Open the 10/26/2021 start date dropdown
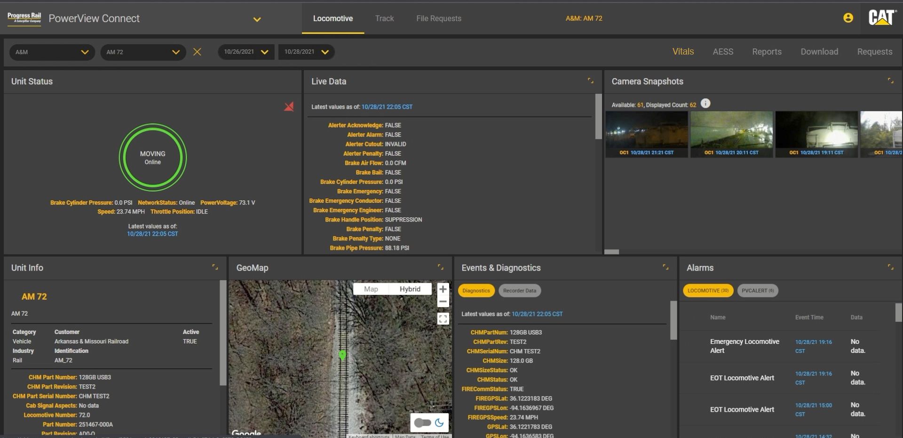Screen dimensions: 903x438 [246, 52]
